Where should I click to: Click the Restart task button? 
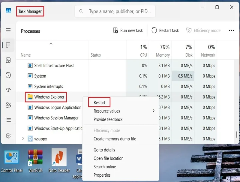click(x=165, y=31)
